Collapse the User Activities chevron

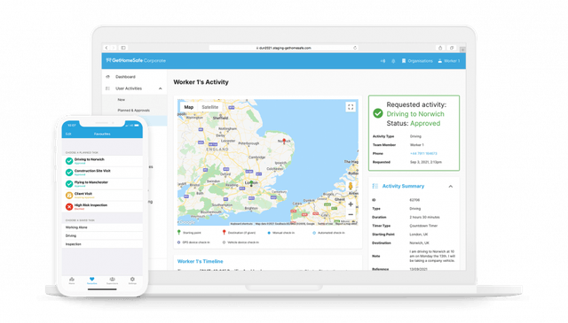tap(161, 88)
